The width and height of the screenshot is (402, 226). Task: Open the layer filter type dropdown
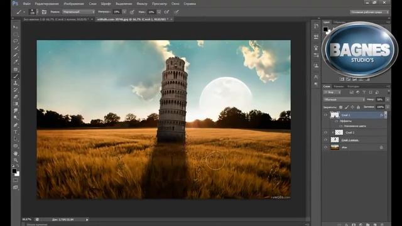tap(332, 92)
